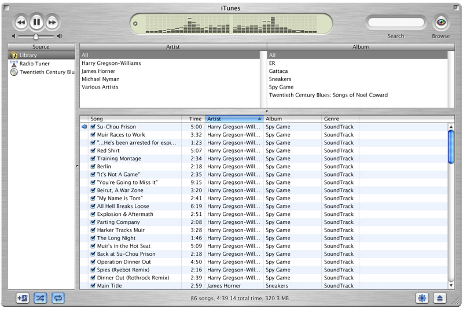
Task: Select the song Dinner Out (Rothrock Remix)
Action: click(x=133, y=278)
